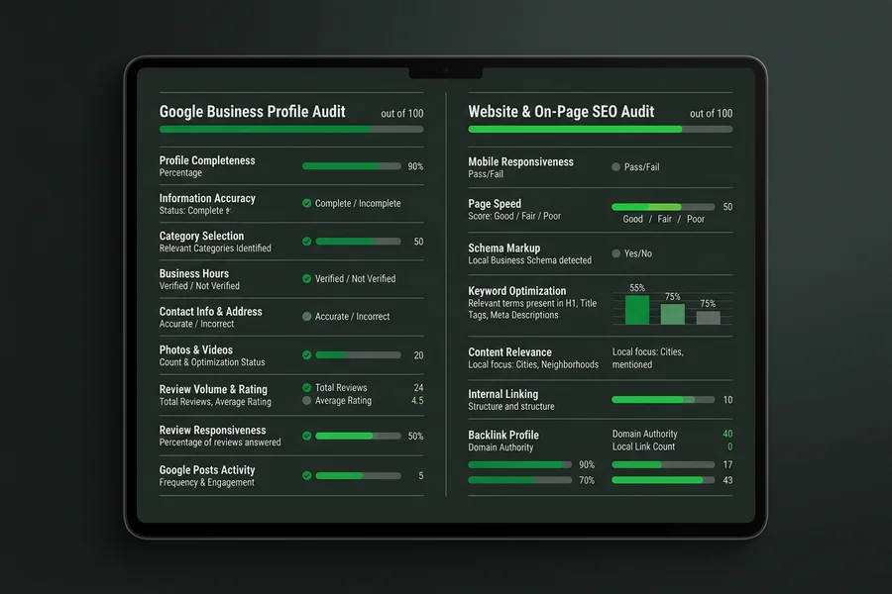Click 'Count & Optimization Status' subtitle
Viewport: 892px width, 594px height.
pos(212,362)
